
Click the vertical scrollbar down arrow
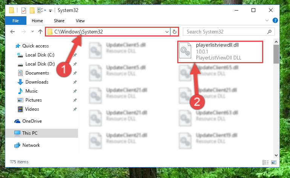click(276, 155)
